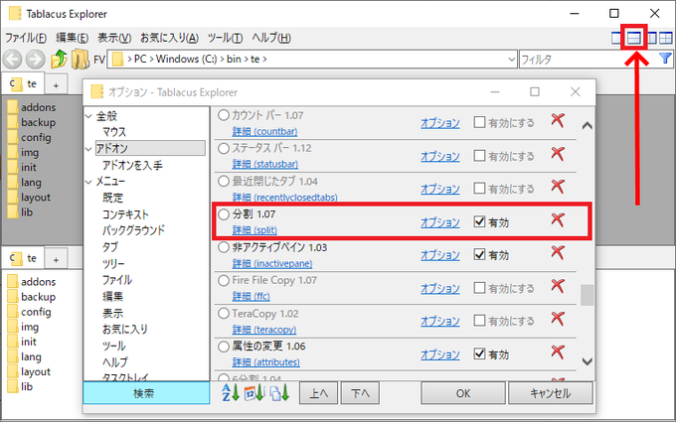676x422 pixels.
Task: Select the 分割 1.07 radio button
Action: [x=224, y=214]
